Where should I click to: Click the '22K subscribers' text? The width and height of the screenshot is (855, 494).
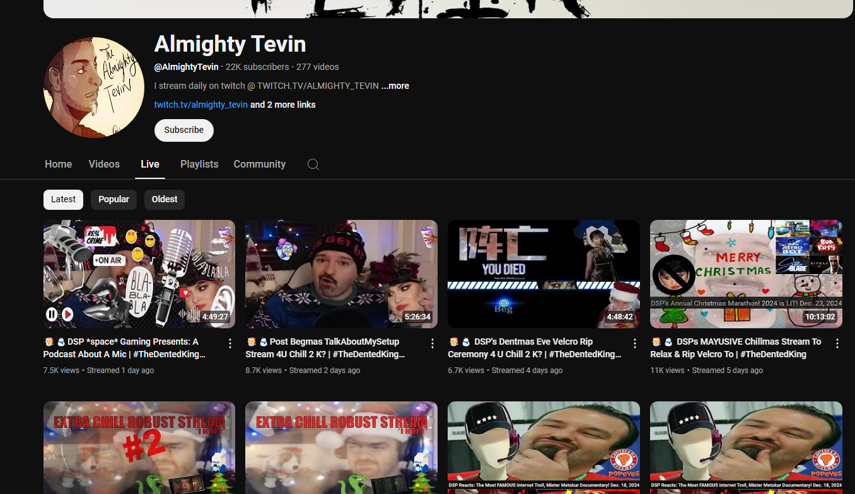[257, 67]
